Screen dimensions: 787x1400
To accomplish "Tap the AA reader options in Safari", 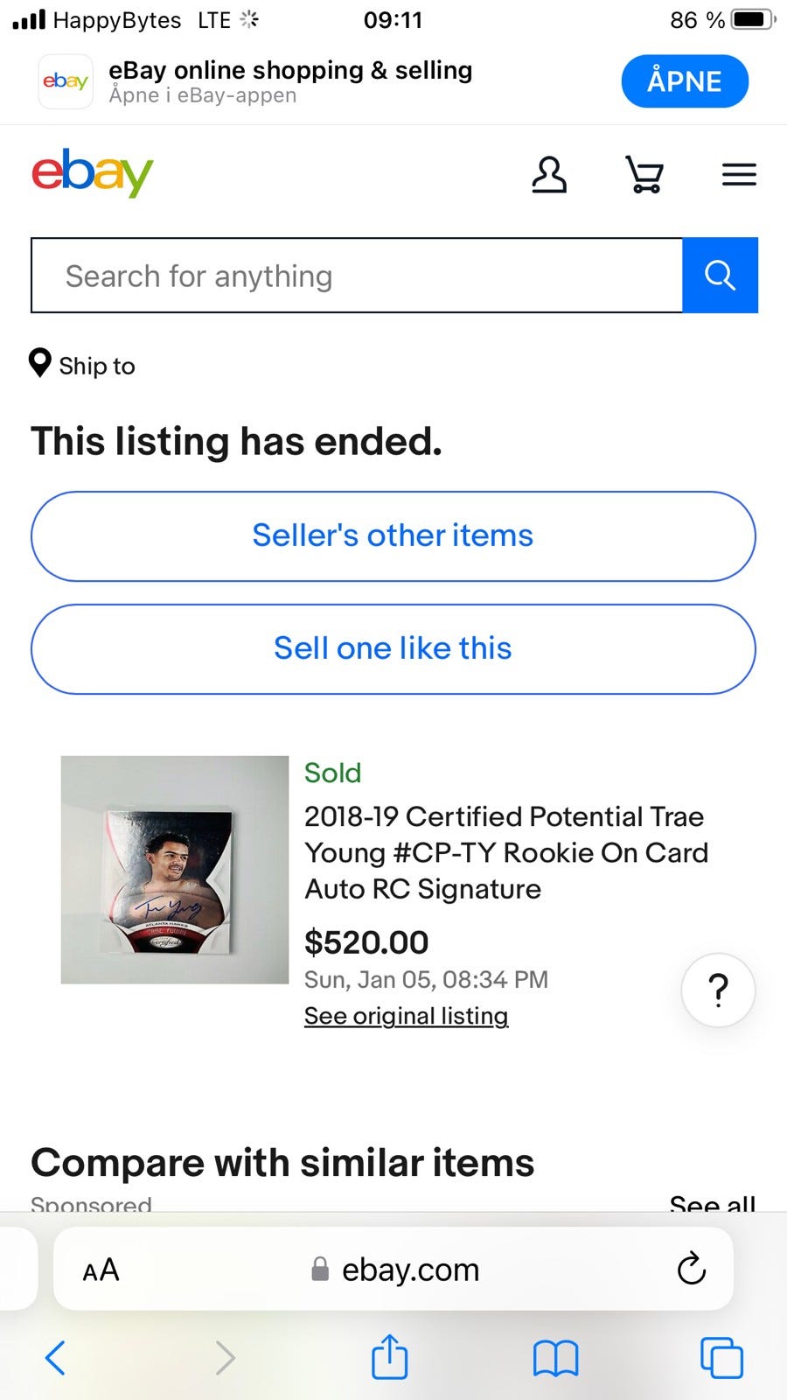I will (x=101, y=1270).
